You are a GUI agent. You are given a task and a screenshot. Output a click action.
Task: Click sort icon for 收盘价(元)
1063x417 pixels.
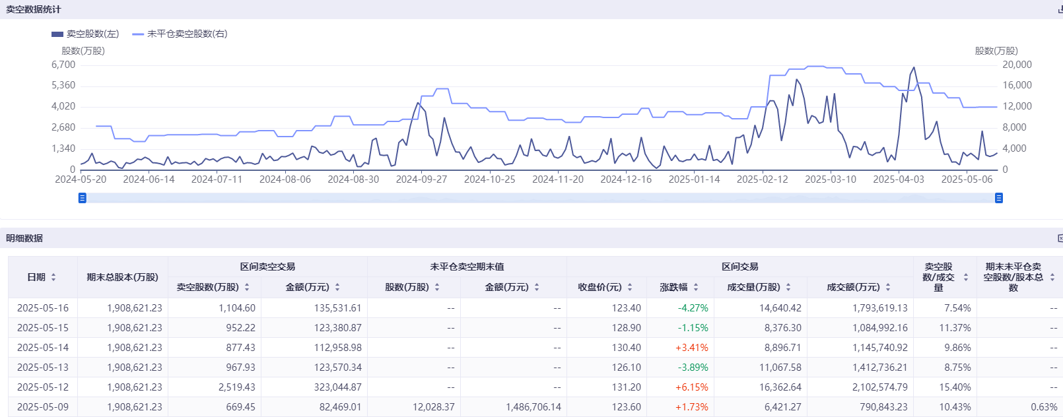tap(630, 287)
